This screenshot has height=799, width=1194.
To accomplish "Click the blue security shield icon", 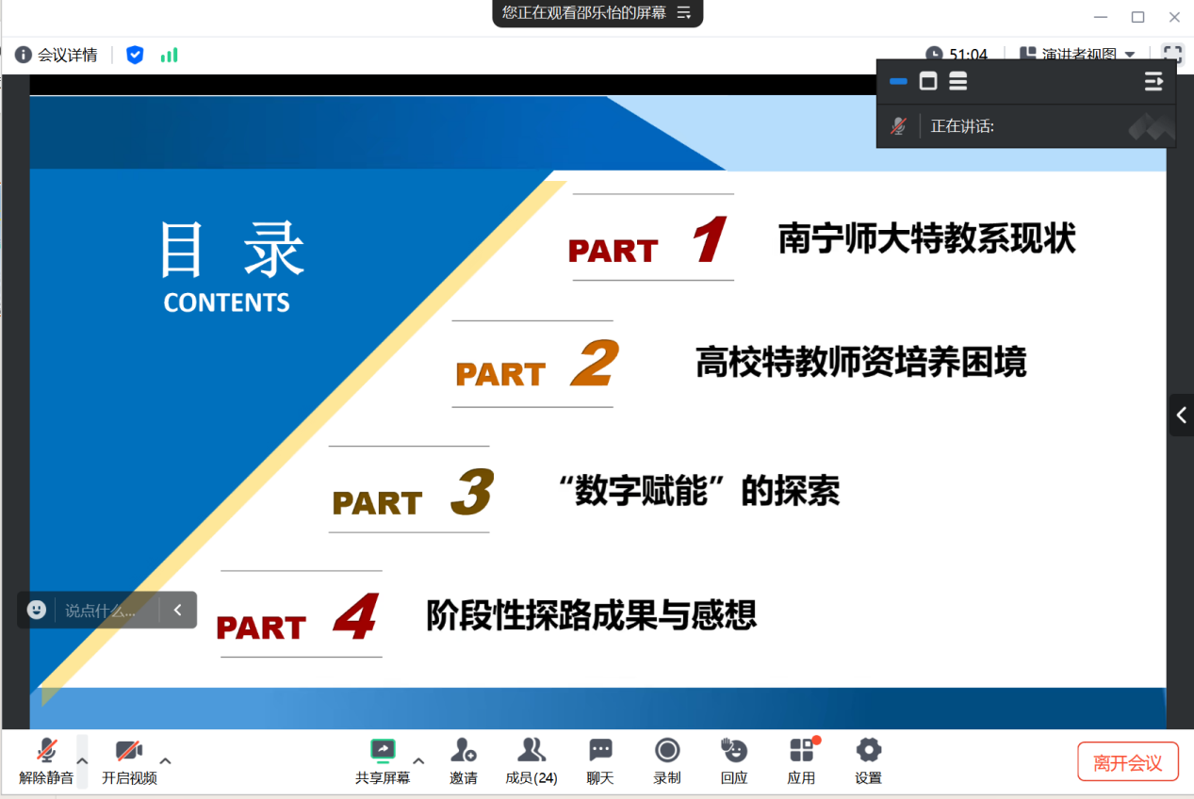I will click(135, 55).
